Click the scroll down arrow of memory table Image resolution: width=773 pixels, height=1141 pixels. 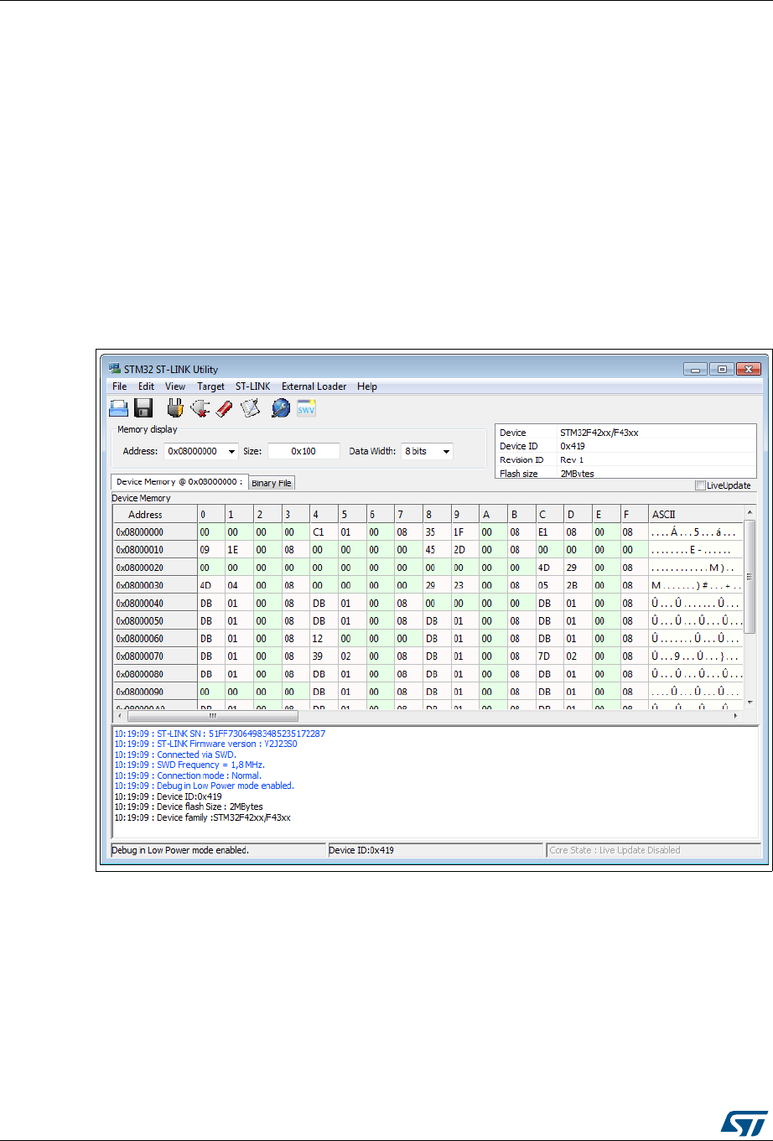pyautogui.click(x=750, y=703)
